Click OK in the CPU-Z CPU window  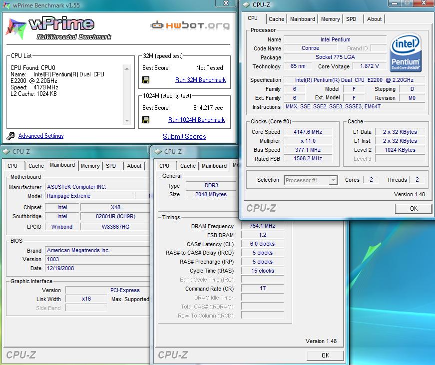(414, 209)
